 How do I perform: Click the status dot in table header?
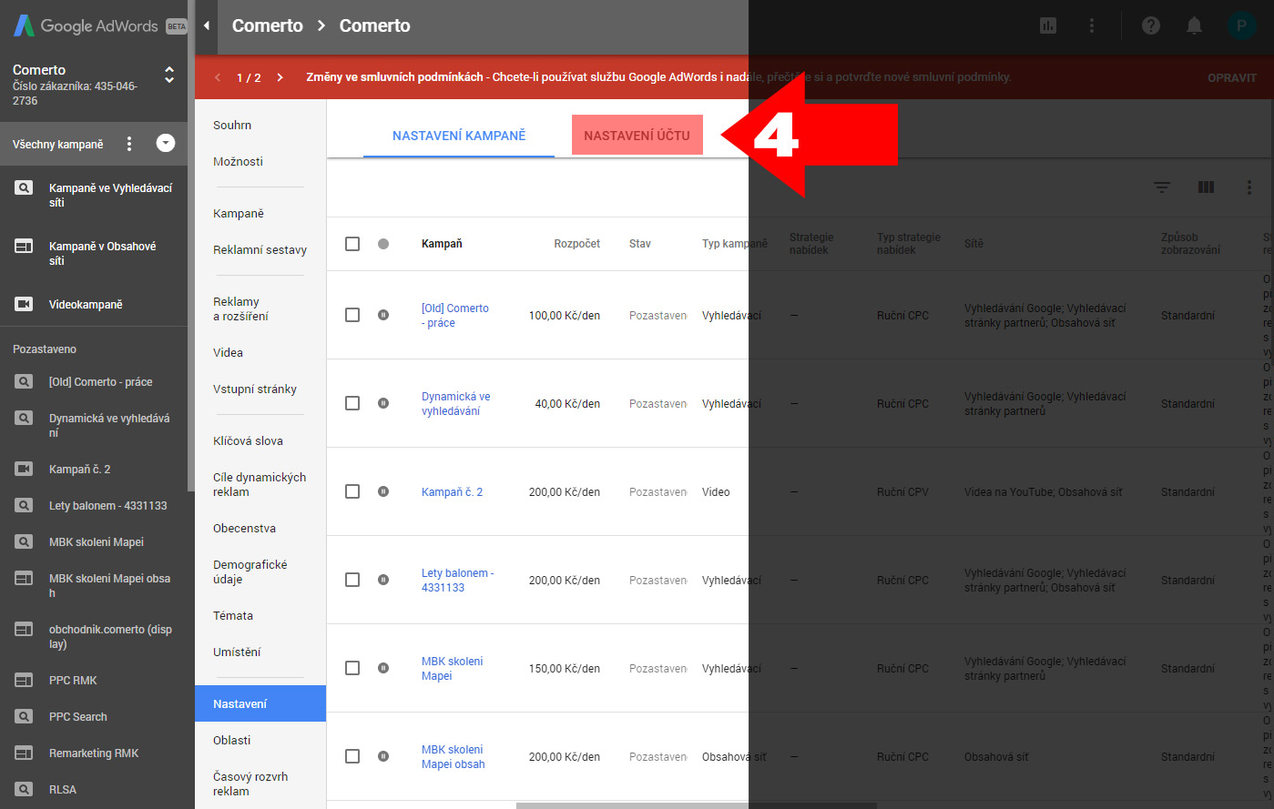pyautogui.click(x=383, y=244)
